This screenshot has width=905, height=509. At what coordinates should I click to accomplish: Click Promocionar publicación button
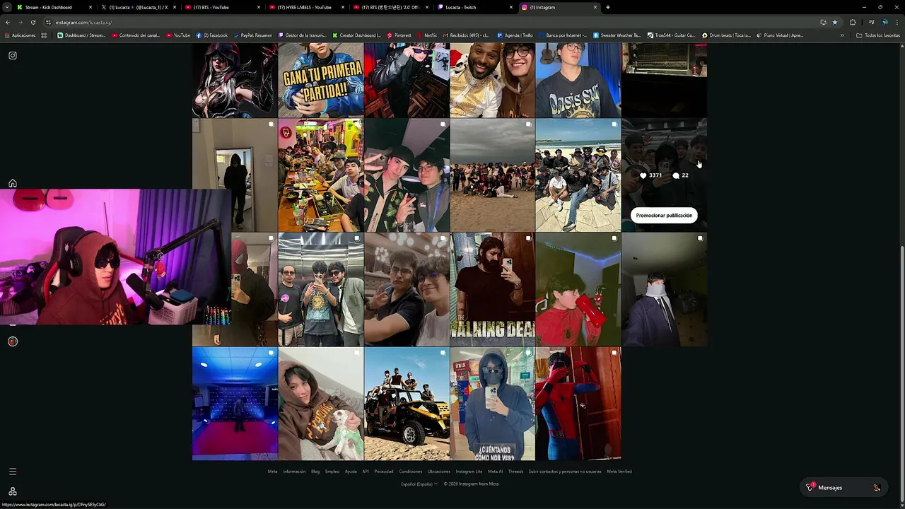click(664, 216)
